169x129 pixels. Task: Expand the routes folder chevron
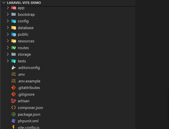8,48
